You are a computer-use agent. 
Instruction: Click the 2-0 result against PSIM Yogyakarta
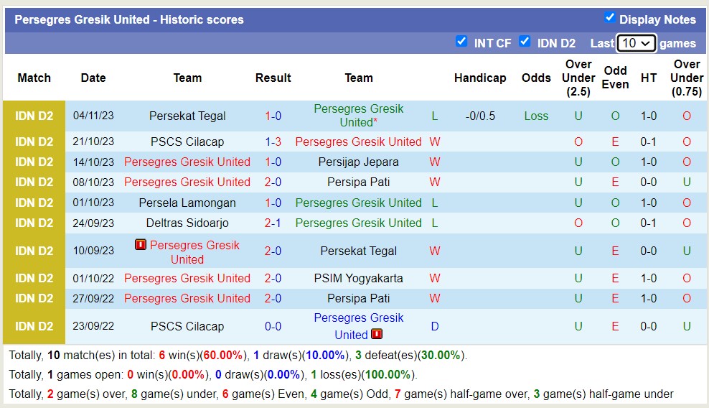pyautogui.click(x=273, y=278)
